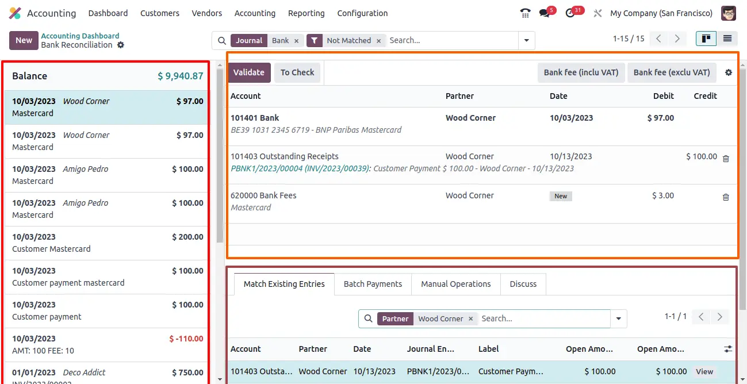Click the filter funnel icon on Not Matched

(x=315, y=41)
